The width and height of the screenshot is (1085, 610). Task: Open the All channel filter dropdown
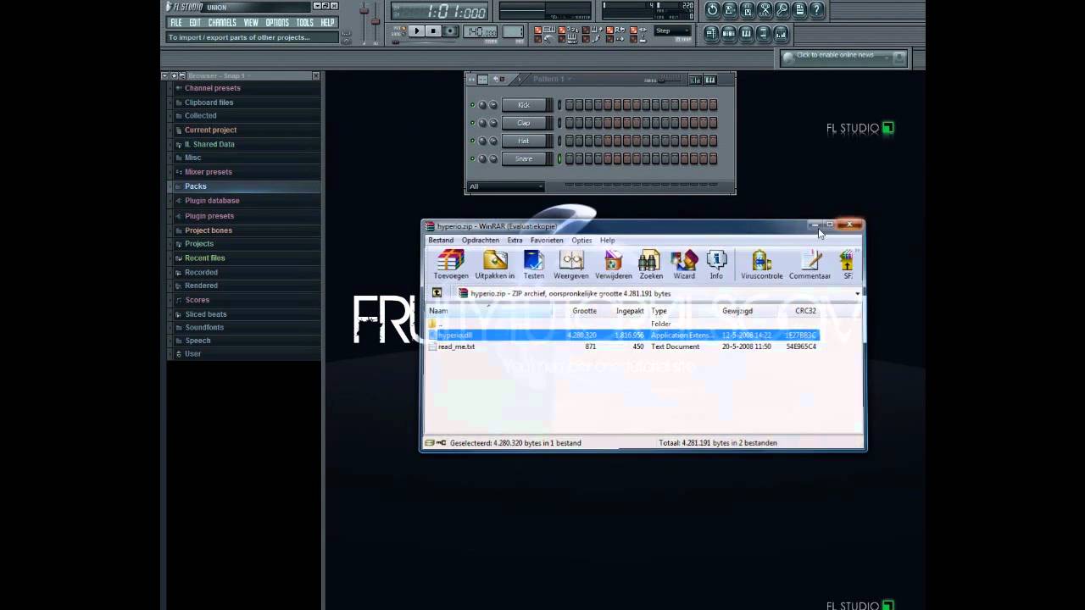coord(506,186)
